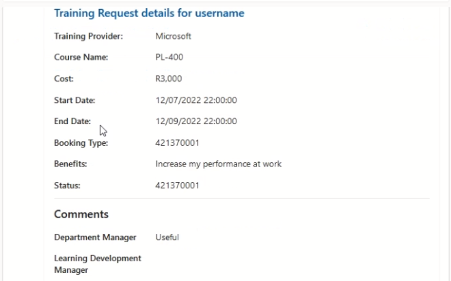This screenshot has height=281, width=451.
Task: Click the 'Microsoft' provider value
Action: [173, 36]
